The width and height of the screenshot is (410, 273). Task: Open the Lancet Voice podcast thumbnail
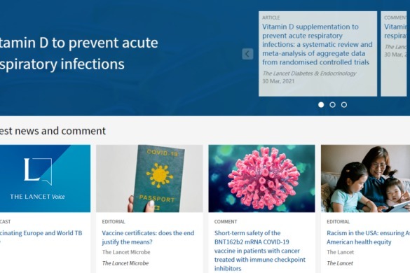45,178
